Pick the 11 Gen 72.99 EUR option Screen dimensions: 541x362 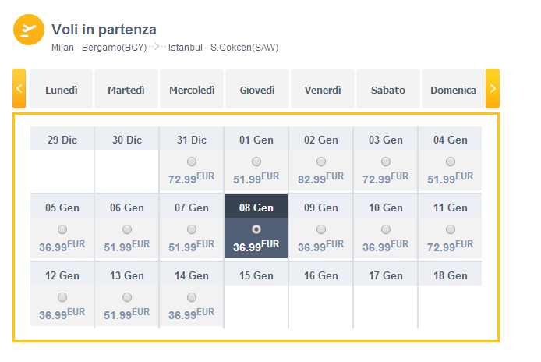451,229
